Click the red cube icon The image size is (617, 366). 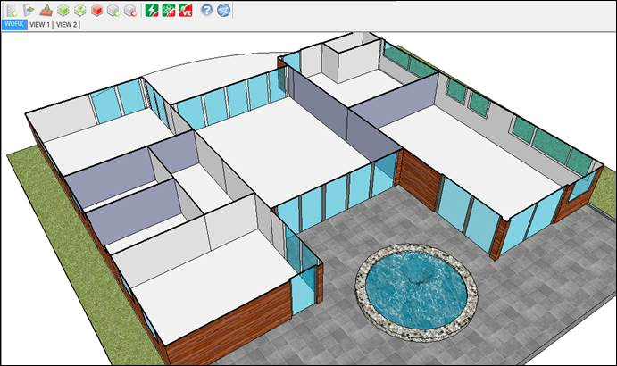[x=96, y=10]
